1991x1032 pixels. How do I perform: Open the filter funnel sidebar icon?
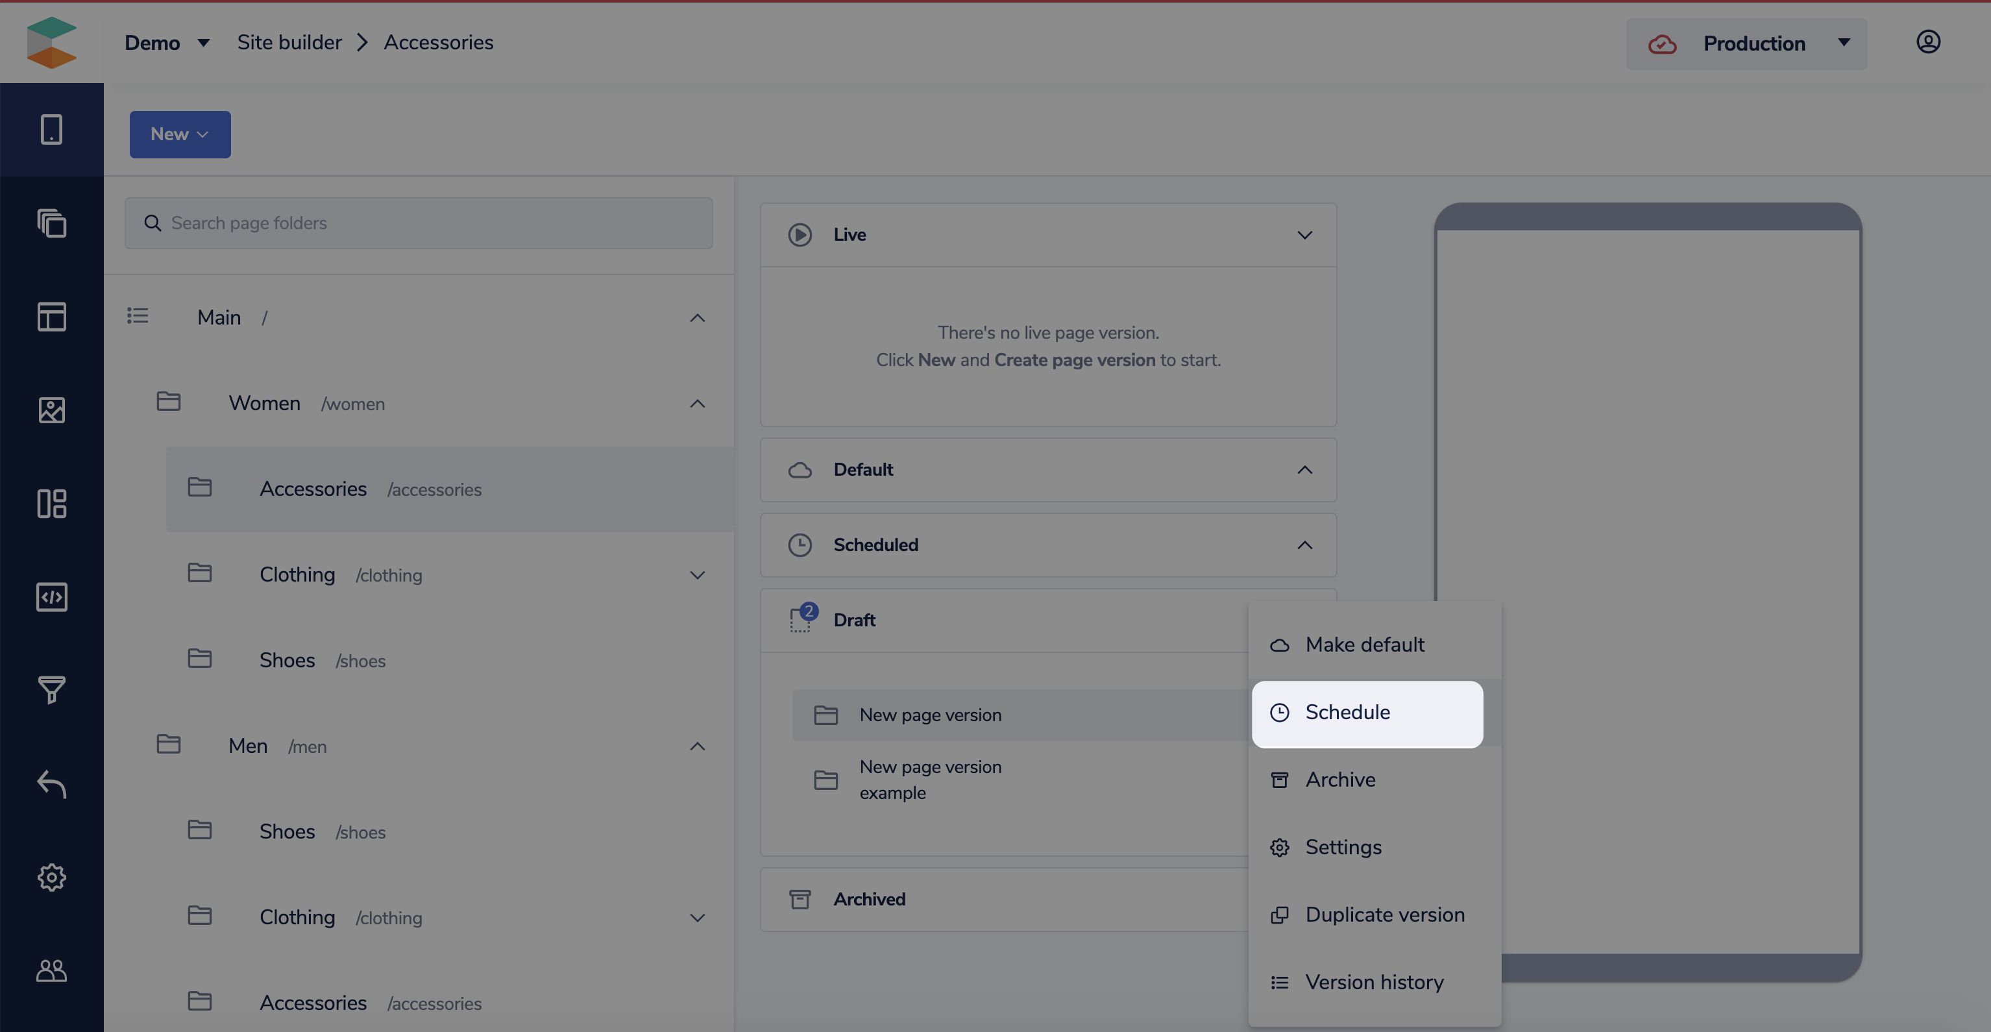tap(51, 689)
